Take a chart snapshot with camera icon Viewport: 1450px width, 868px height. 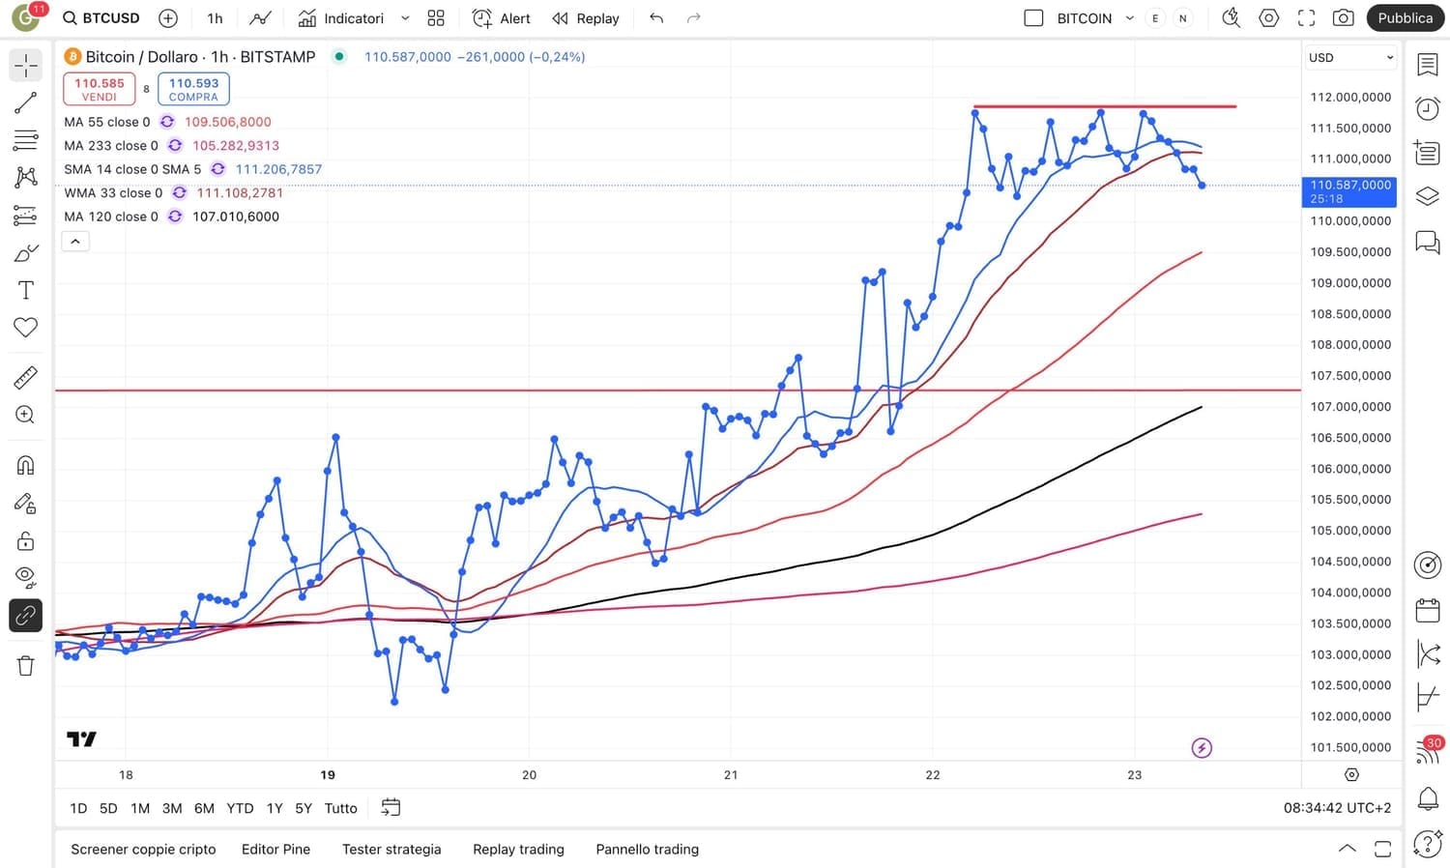point(1343,18)
